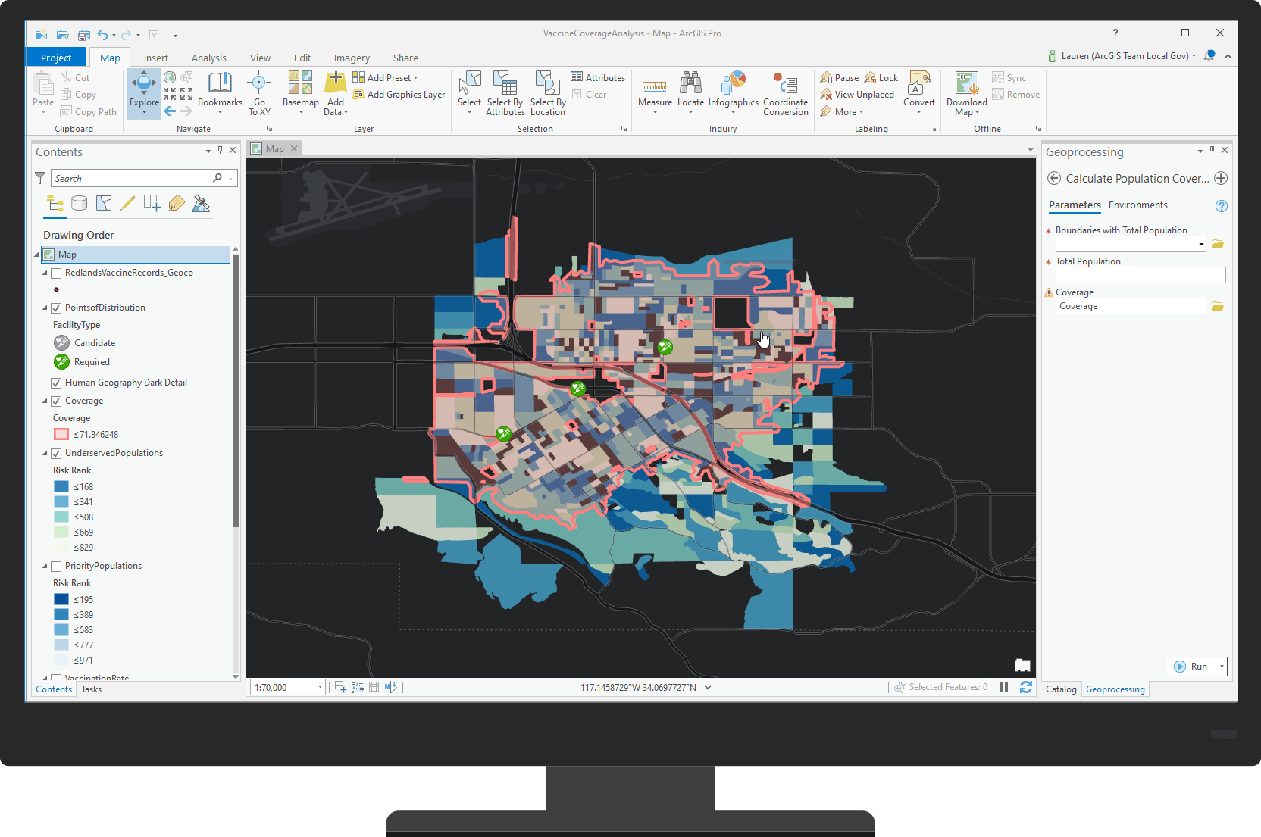Image resolution: width=1261 pixels, height=837 pixels.
Task: Collapse the PriorityPopulations layer tree
Action: point(45,566)
